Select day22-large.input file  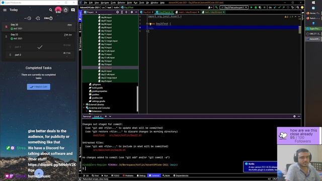[107, 78]
